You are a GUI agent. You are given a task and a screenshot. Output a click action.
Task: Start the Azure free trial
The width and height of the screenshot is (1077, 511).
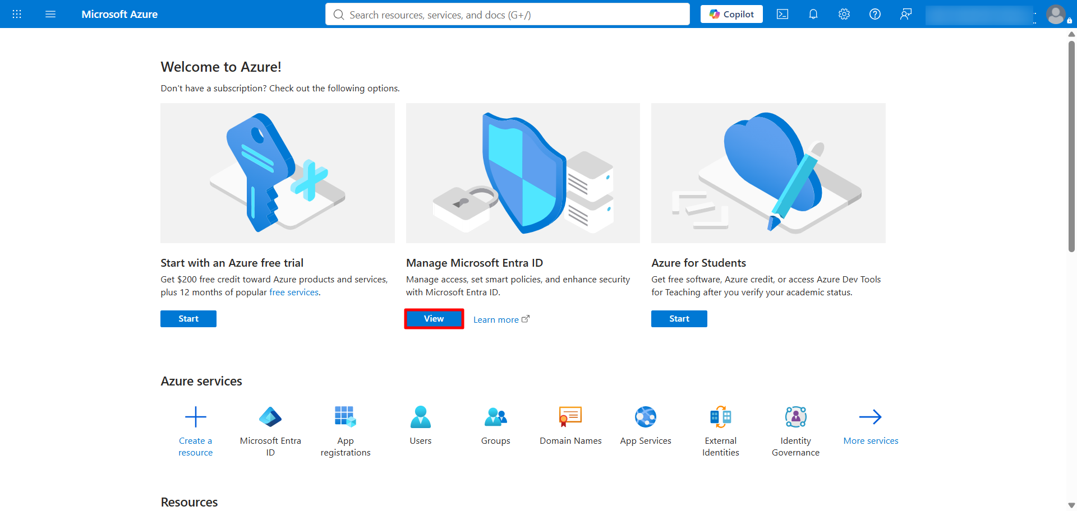188,319
